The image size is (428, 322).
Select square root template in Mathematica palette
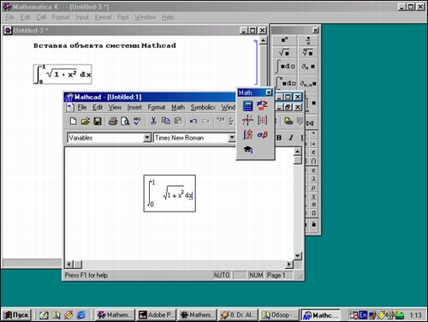coord(284,52)
